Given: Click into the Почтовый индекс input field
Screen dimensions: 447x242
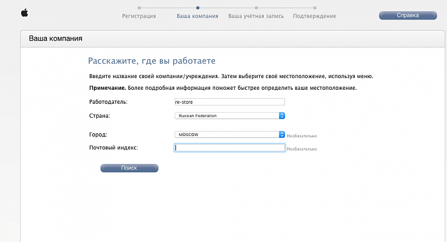Looking at the screenshot, I should point(230,148).
